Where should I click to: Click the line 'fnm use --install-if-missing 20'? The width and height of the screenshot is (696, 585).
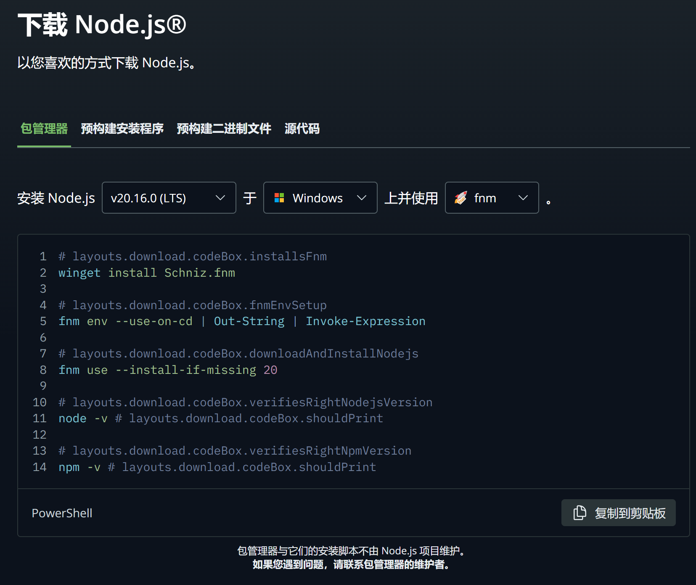point(168,370)
